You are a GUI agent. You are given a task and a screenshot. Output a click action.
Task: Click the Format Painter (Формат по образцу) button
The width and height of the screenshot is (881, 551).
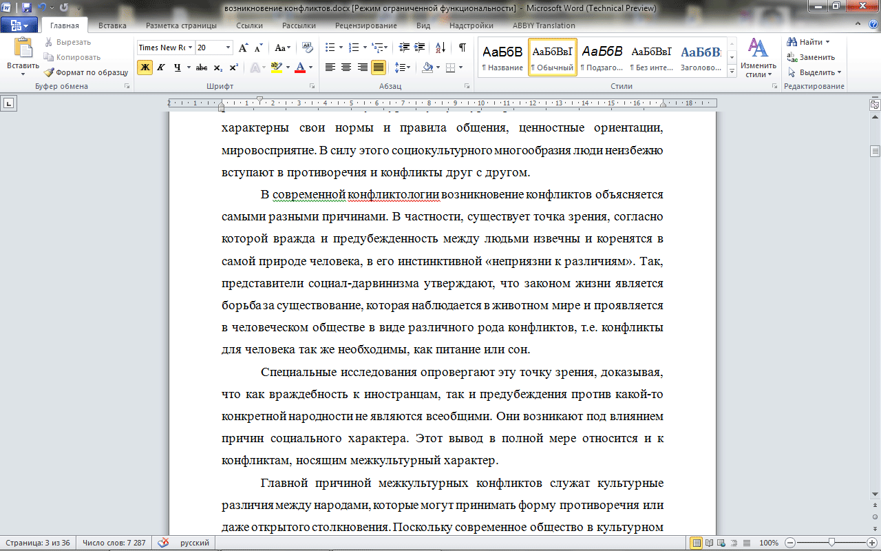pos(86,72)
